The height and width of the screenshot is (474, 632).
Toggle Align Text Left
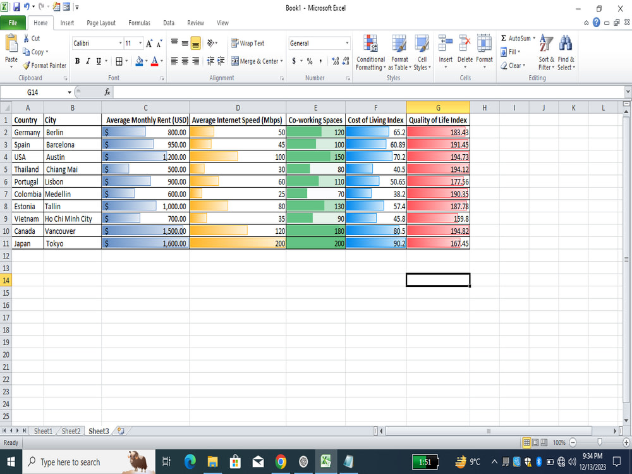pos(174,61)
